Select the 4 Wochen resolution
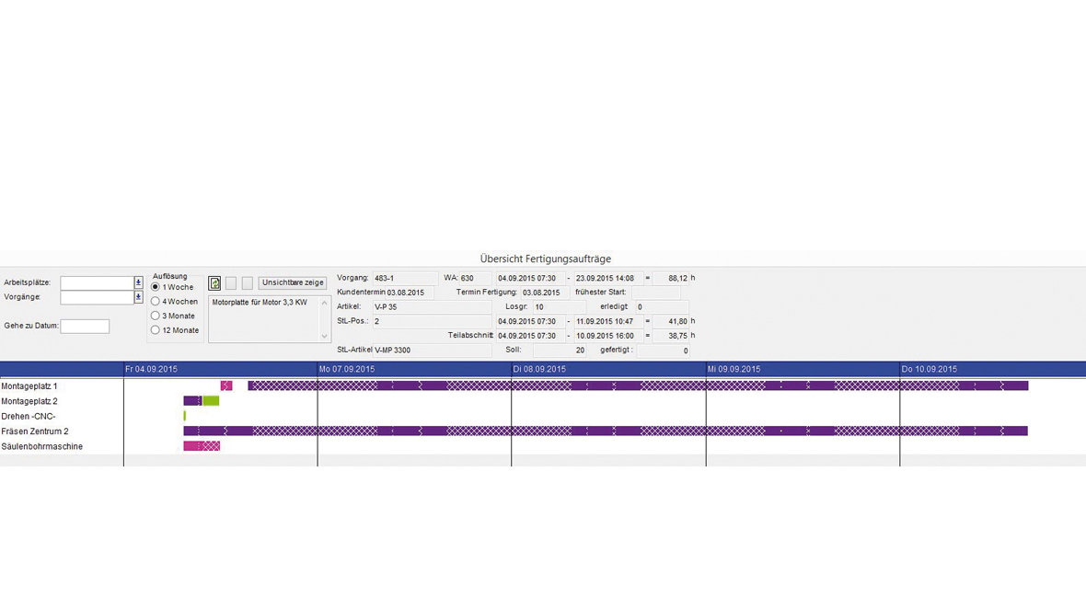 pos(156,302)
